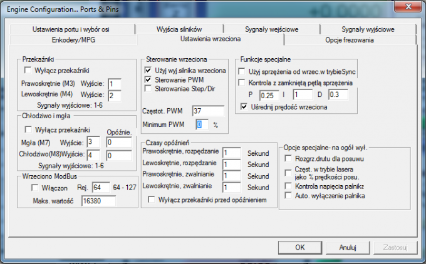Viewport: 426px width, 264px height.
Task: Toggle Sterowanie PWM checkbox
Action: point(148,80)
